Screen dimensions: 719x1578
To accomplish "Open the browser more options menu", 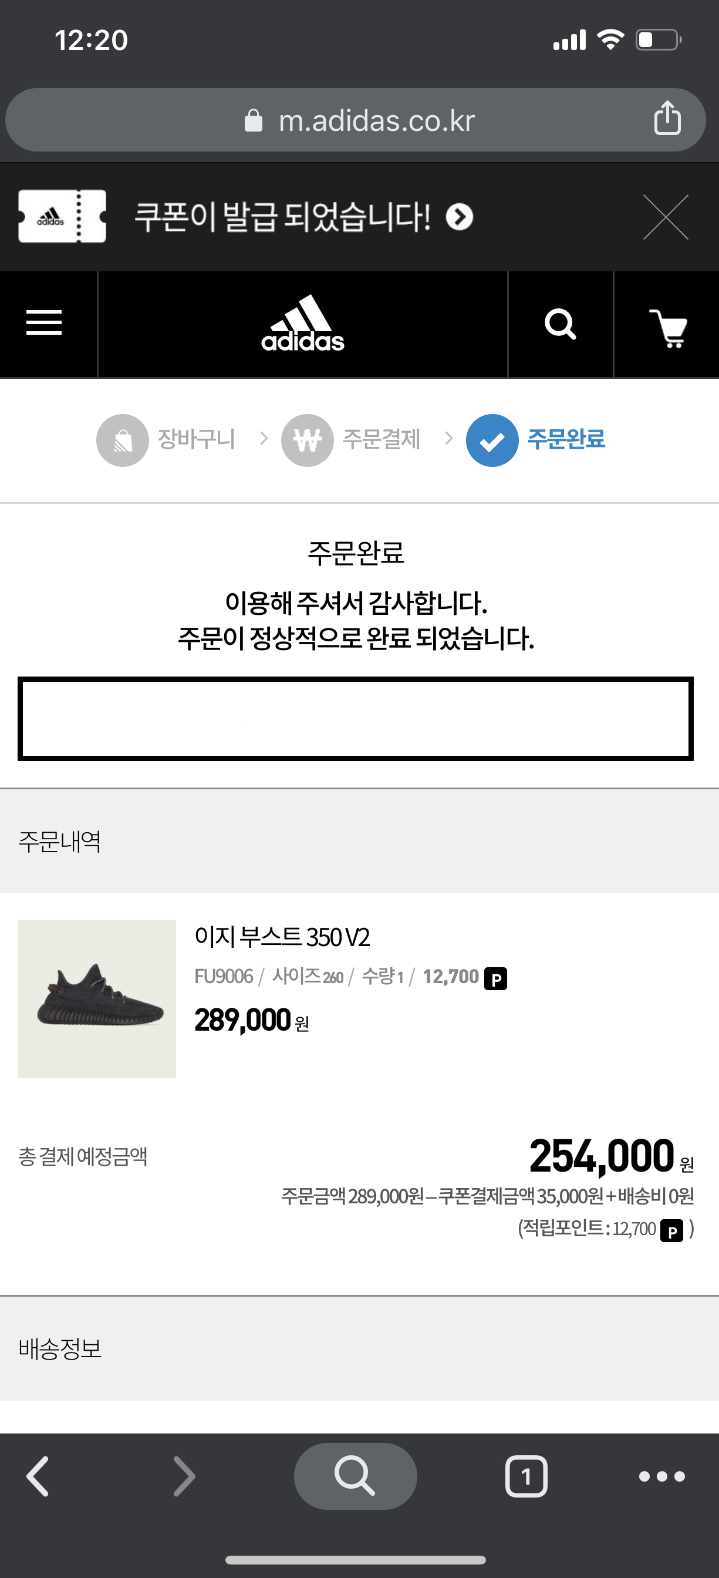I will point(661,1476).
